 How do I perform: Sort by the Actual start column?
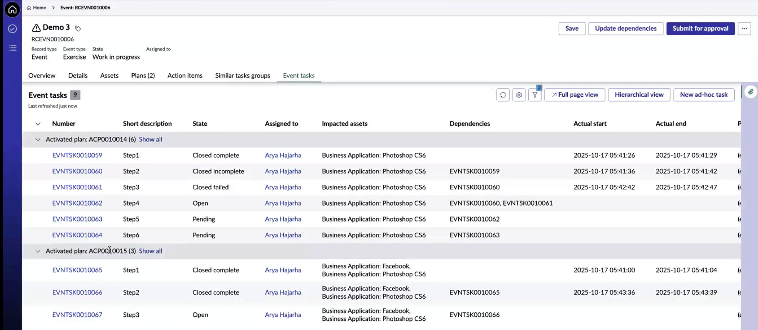(x=590, y=124)
